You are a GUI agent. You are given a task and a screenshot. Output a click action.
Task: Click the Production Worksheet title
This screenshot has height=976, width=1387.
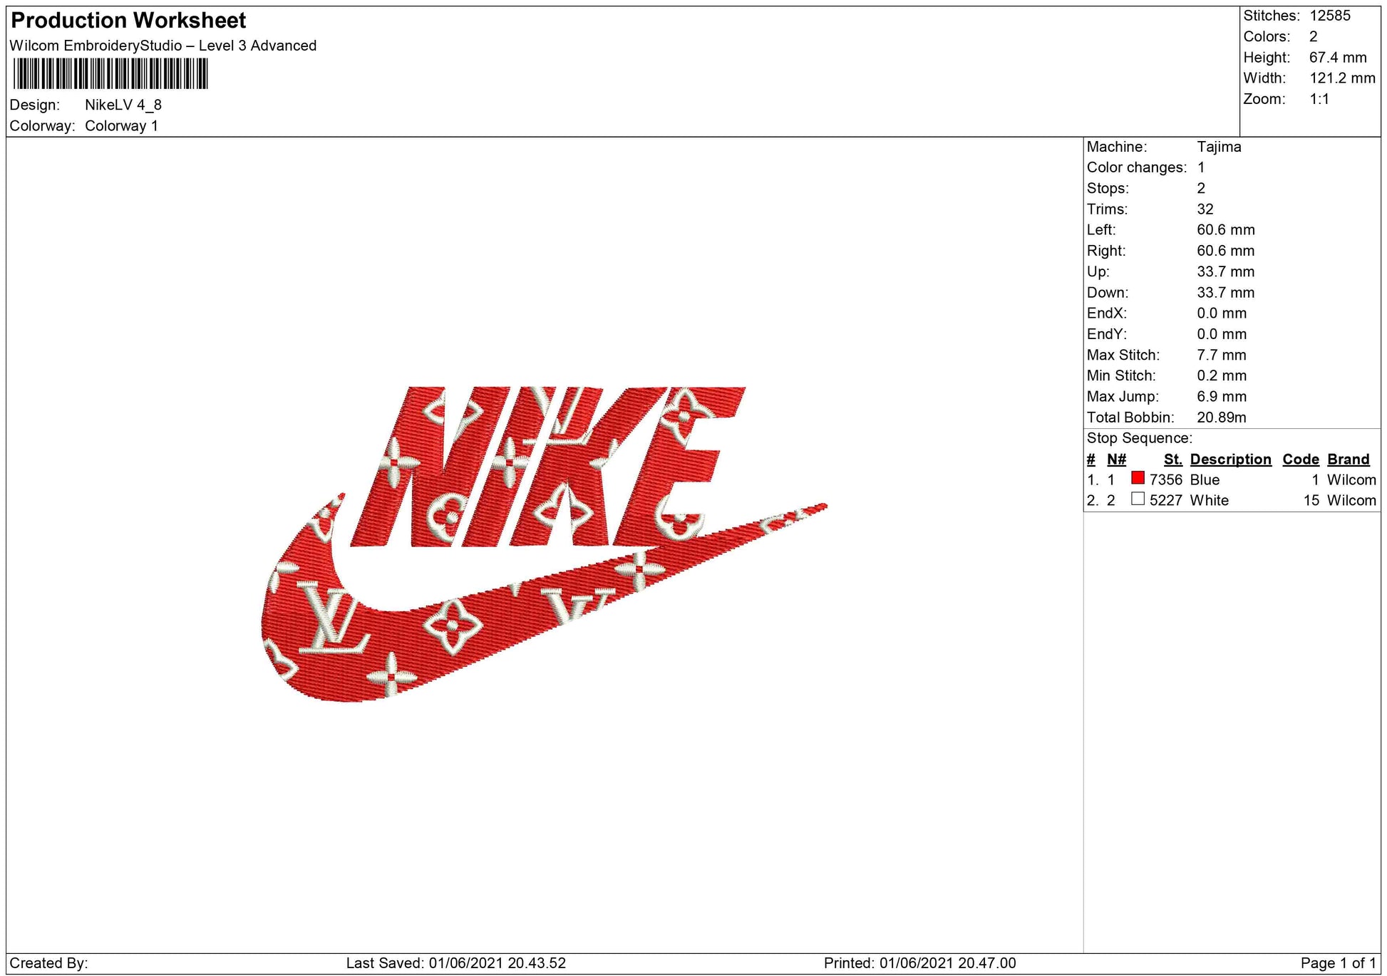(x=129, y=21)
